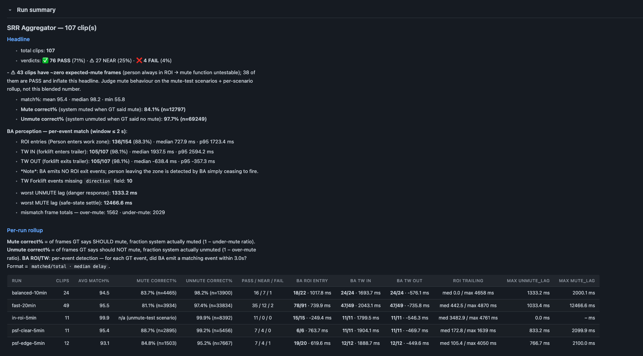Click 83.7% (n=4465) mute correct cell
Screen dimensions: 643x356
159,293
